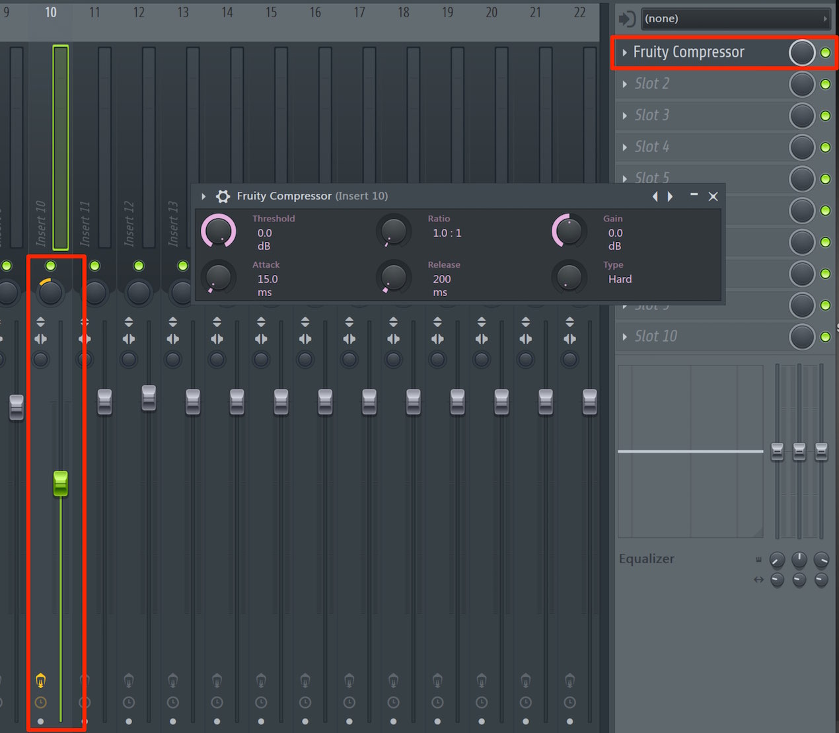The image size is (839, 733).
Task: Toggle the Slot 2 enable LED
Action: 825,84
